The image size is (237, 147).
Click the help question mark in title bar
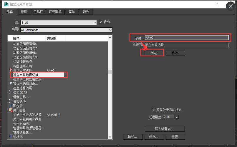pos(217,4)
